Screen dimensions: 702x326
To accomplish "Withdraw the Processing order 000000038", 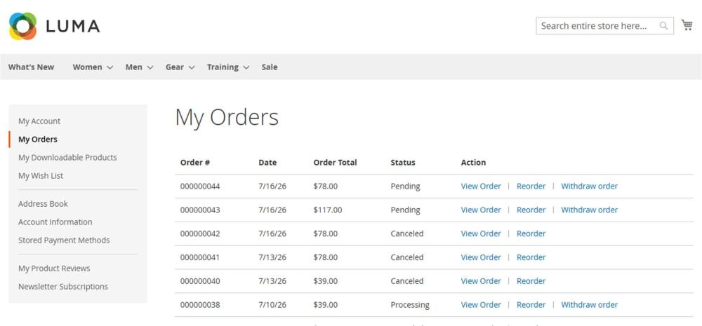I will (589, 304).
